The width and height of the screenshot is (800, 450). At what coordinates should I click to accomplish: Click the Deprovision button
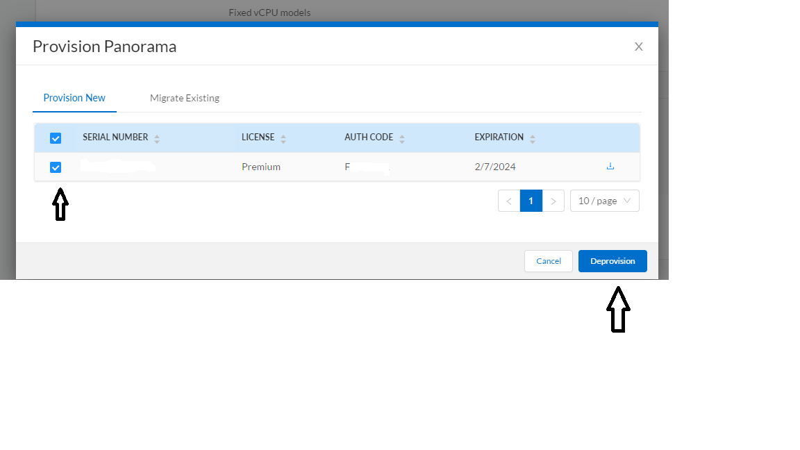(x=612, y=261)
